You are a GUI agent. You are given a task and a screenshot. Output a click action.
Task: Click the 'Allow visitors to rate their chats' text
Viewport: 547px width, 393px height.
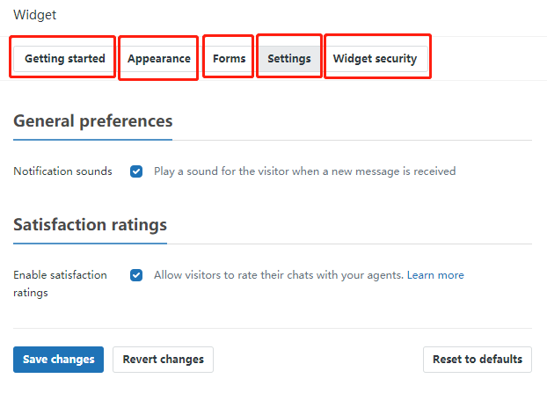[279, 275]
